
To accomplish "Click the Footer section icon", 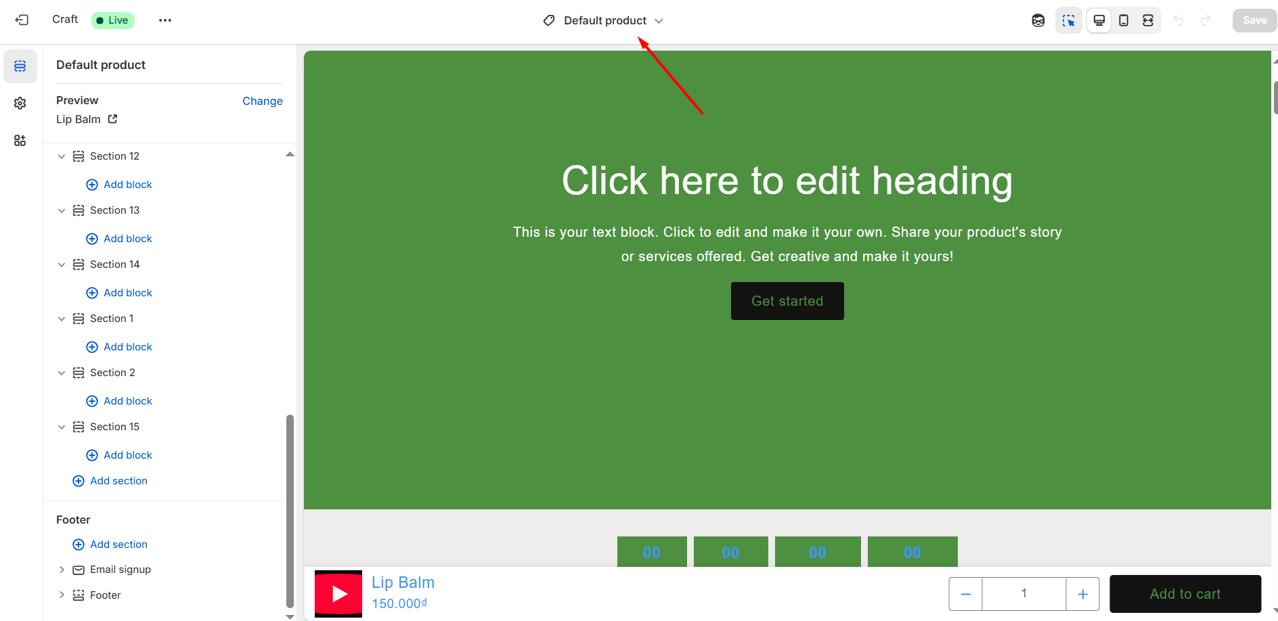I will pos(79,595).
